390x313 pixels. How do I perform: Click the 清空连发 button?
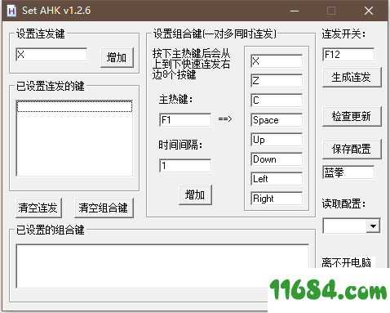[38, 208]
